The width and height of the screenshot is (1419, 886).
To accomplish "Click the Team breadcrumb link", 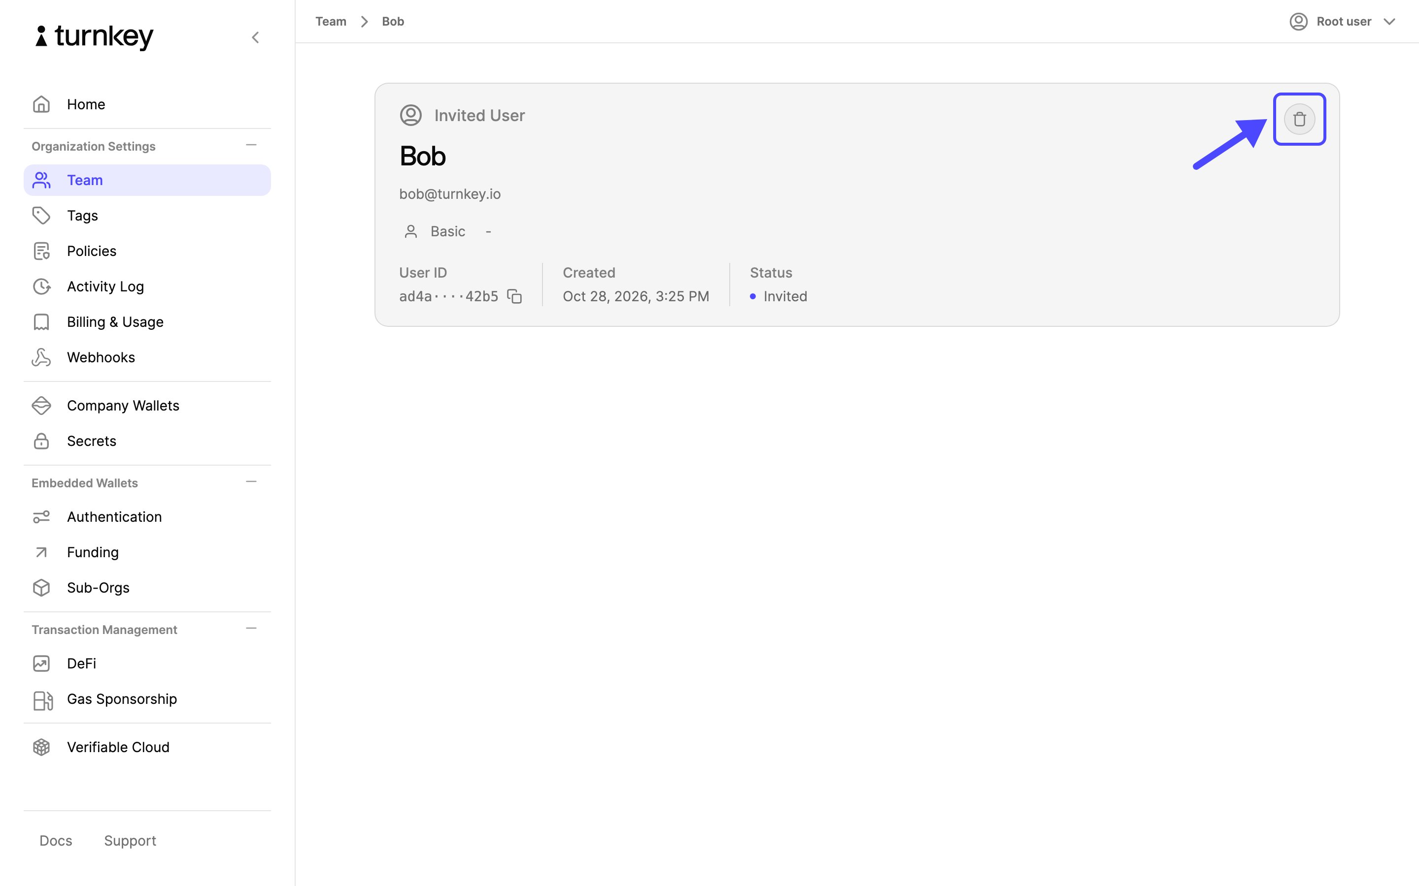I will (x=331, y=22).
